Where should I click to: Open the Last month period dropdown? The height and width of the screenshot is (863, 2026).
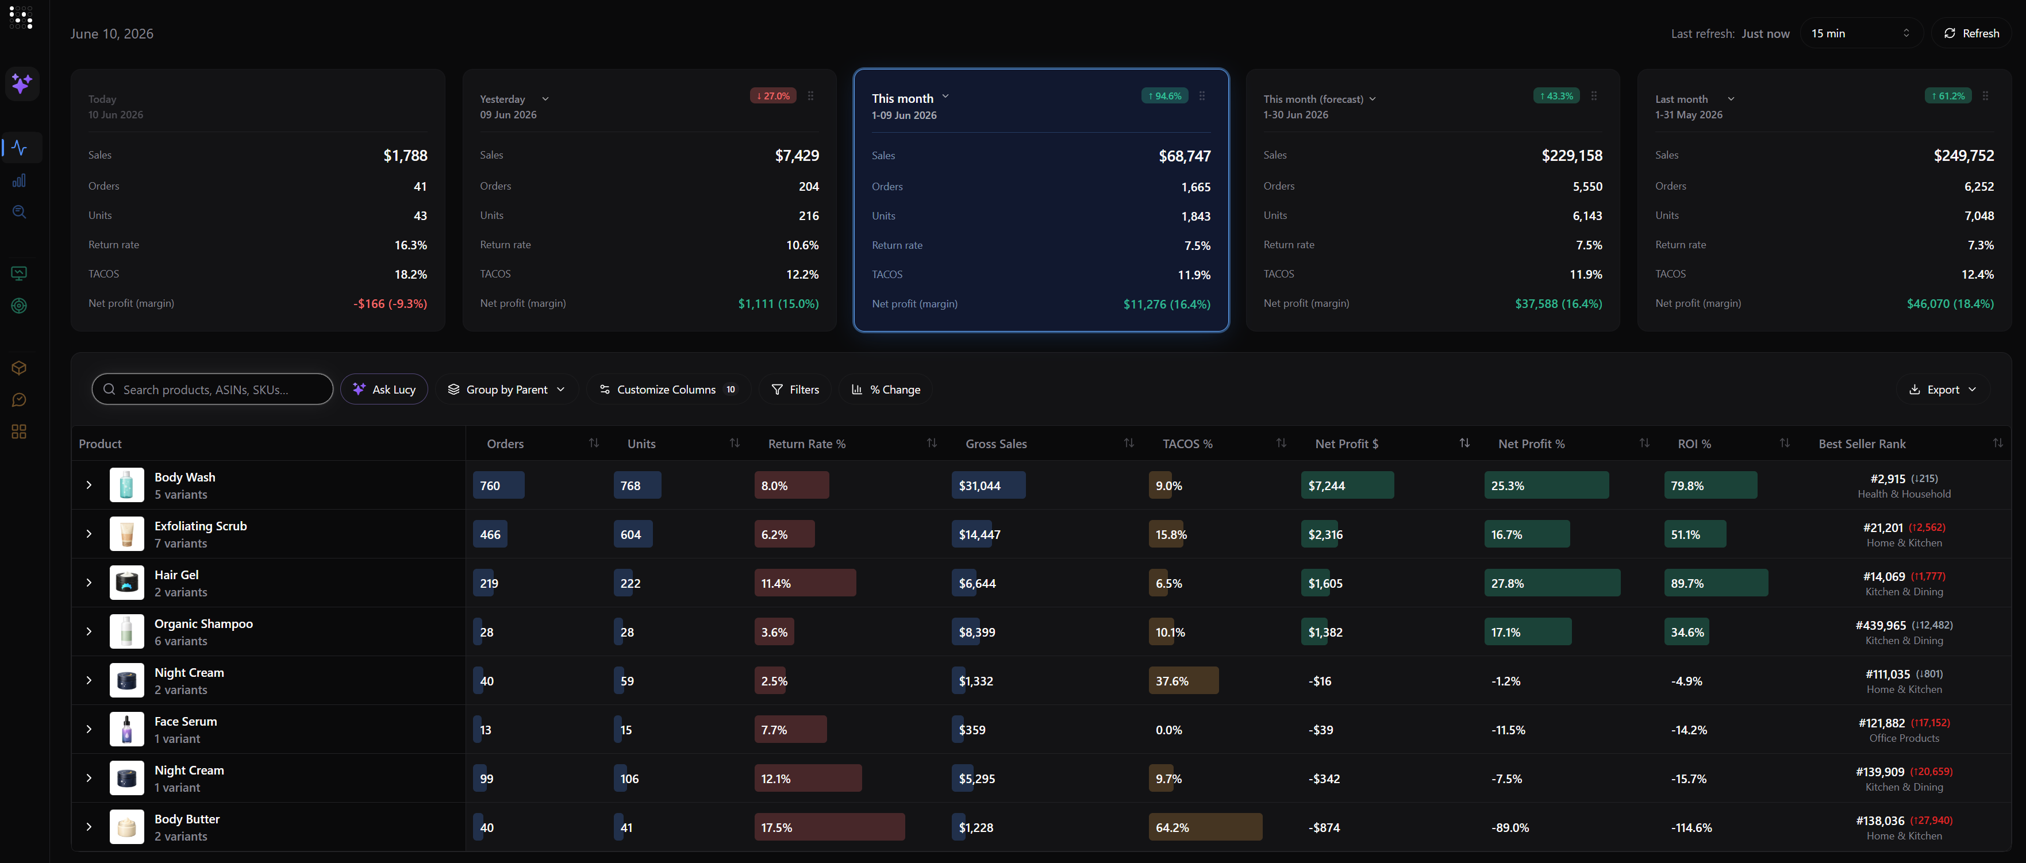click(1731, 99)
